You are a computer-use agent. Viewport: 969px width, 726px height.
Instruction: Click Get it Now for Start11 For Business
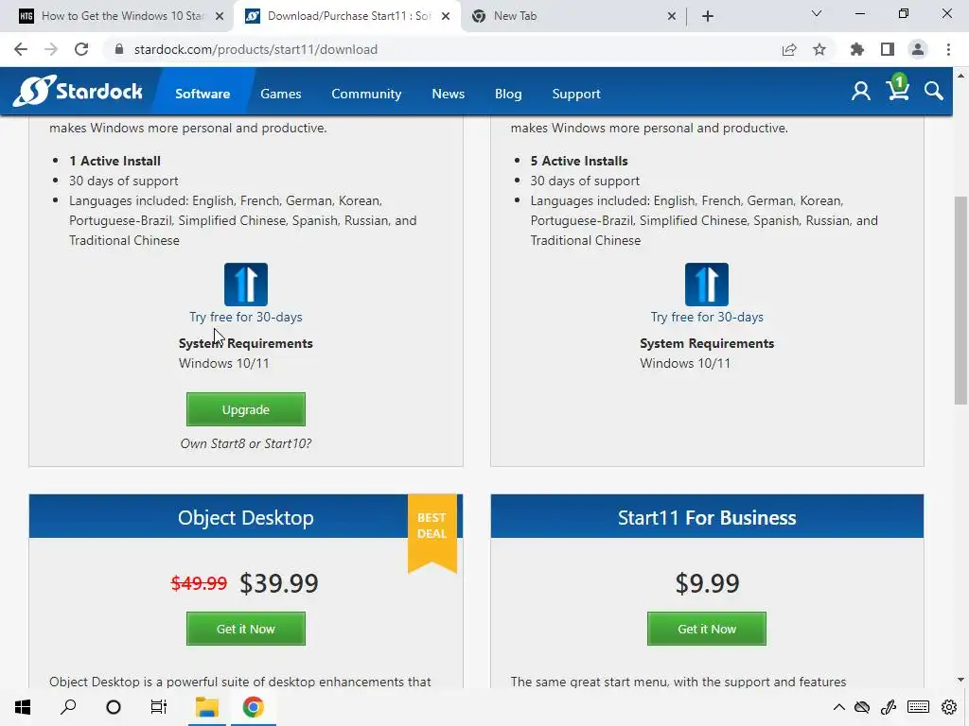[707, 629]
